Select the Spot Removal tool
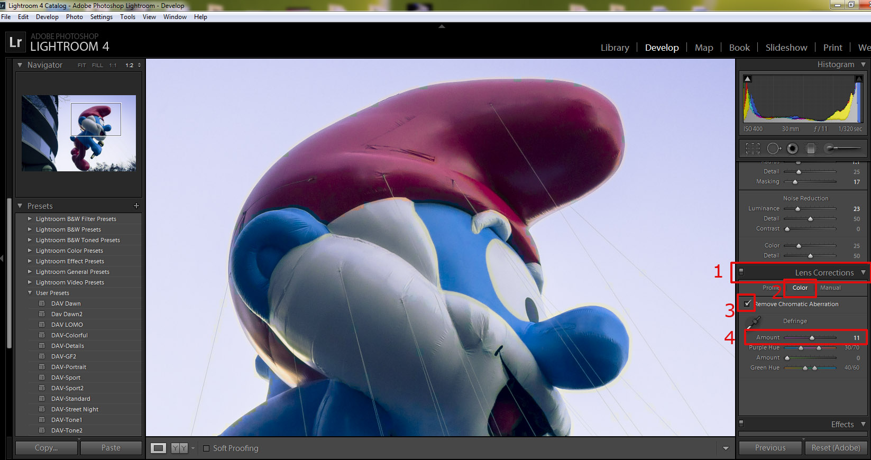Image resolution: width=871 pixels, height=460 pixels. point(774,149)
